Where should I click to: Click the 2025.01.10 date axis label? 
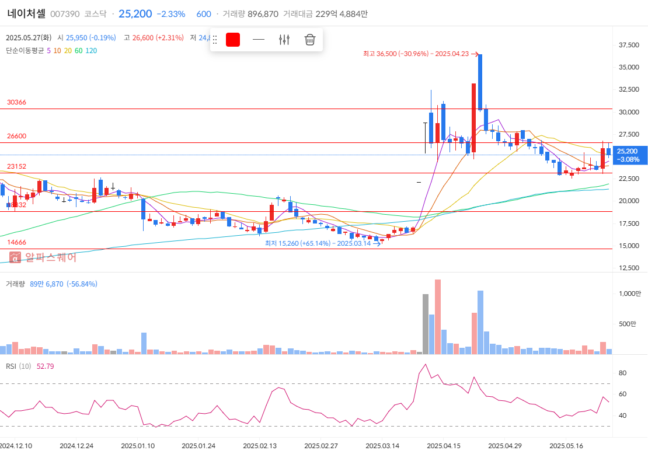(x=138, y=446)
